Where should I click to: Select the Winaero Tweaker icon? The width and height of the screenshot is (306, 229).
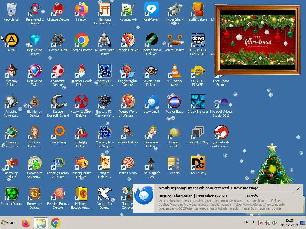(175, 136)
